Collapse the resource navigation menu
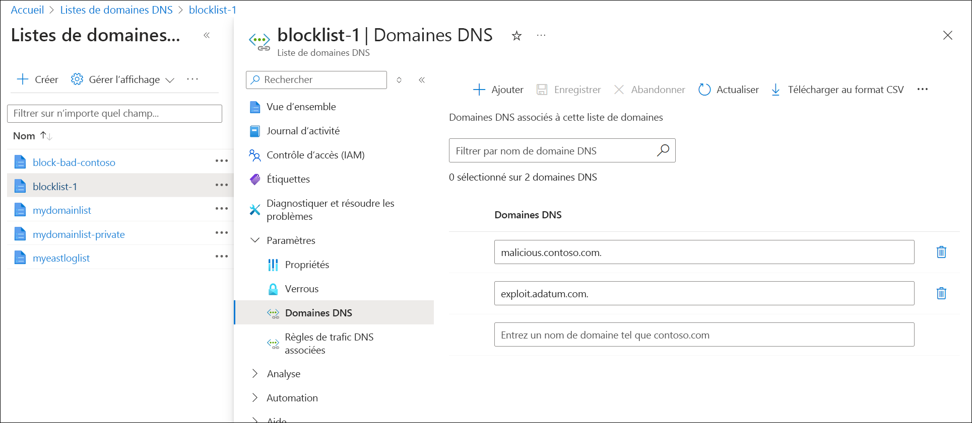This screenshot has height=423, width=972. tap(422, 80)
